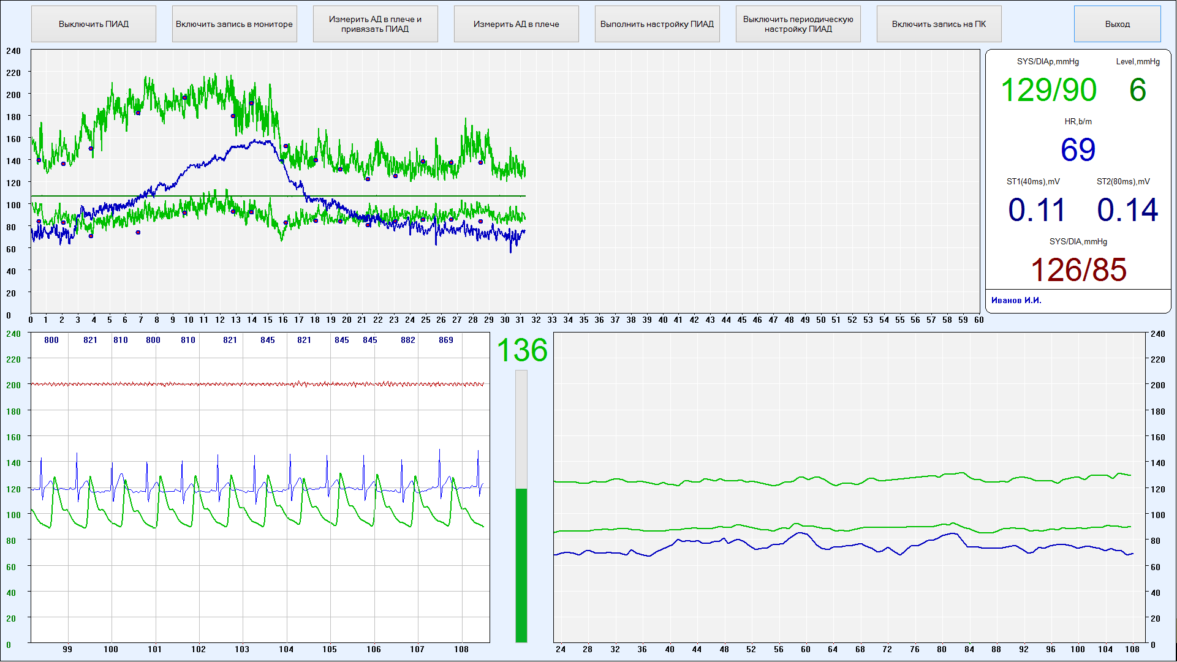Image resolution: width=1177 pixels, height=662 pixels.
Task: Click the red baseline trace at 200
Action: (257, 384)
